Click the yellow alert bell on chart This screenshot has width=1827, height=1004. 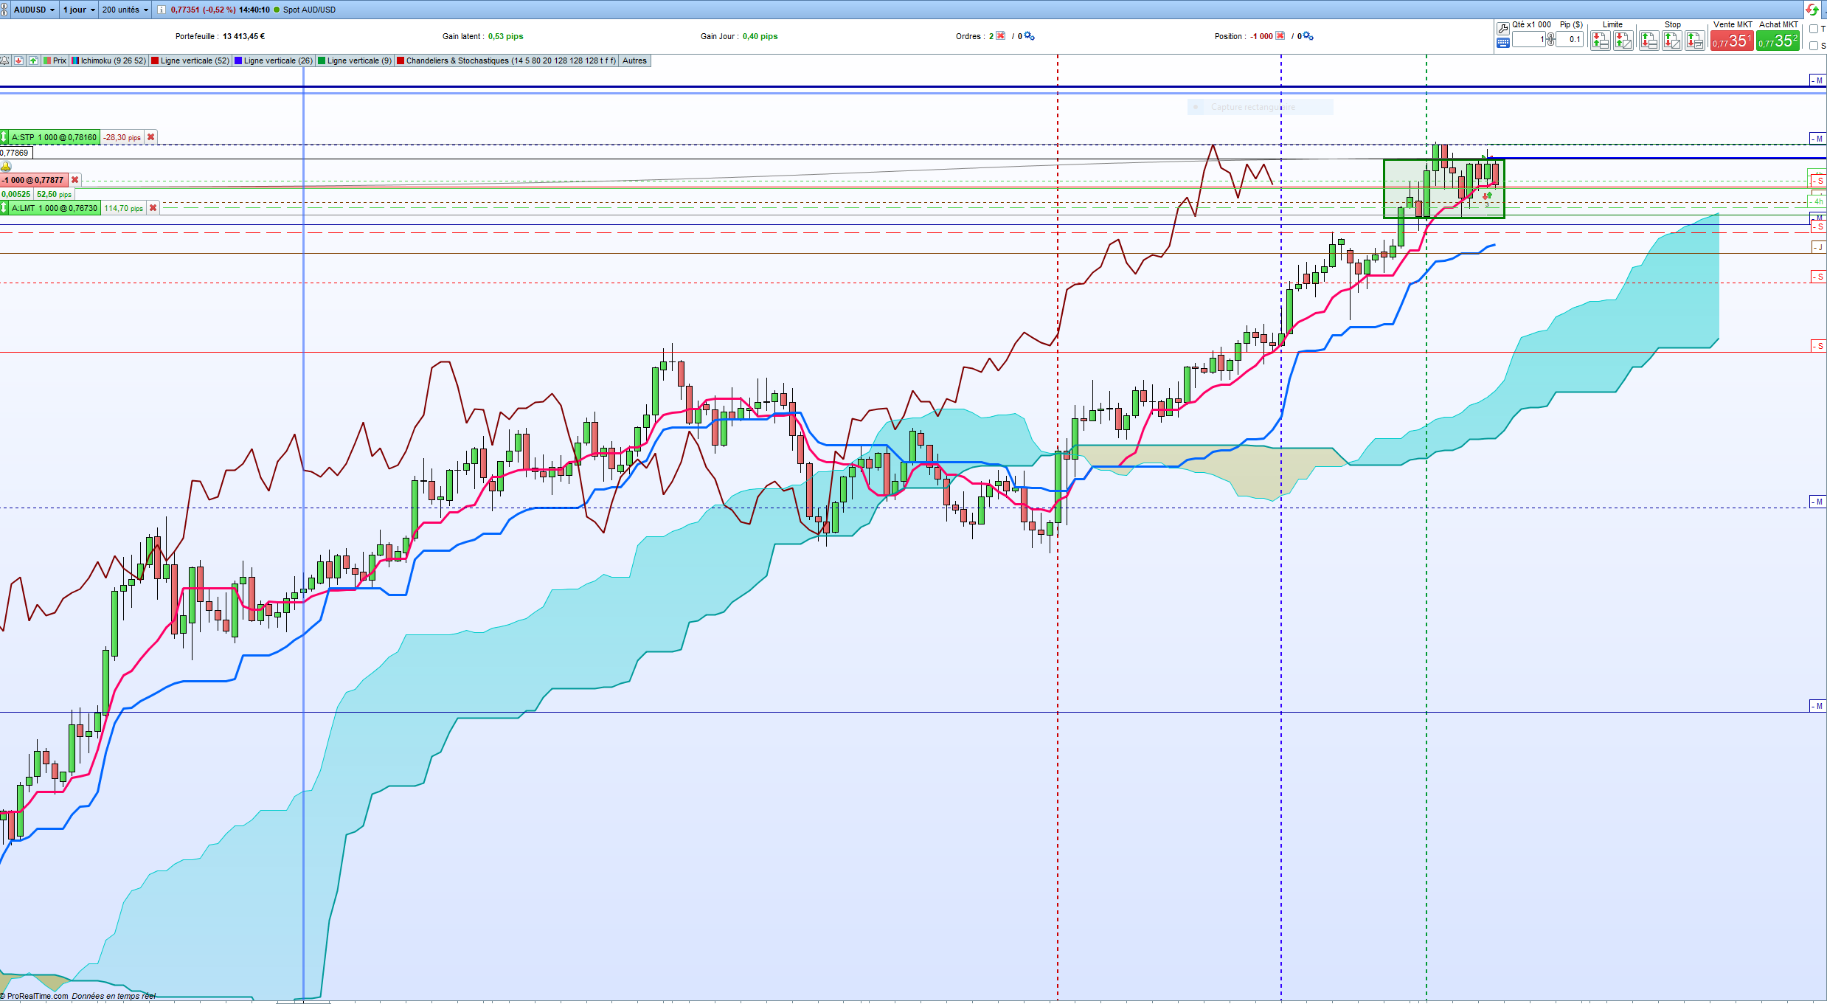click(6, 167)
